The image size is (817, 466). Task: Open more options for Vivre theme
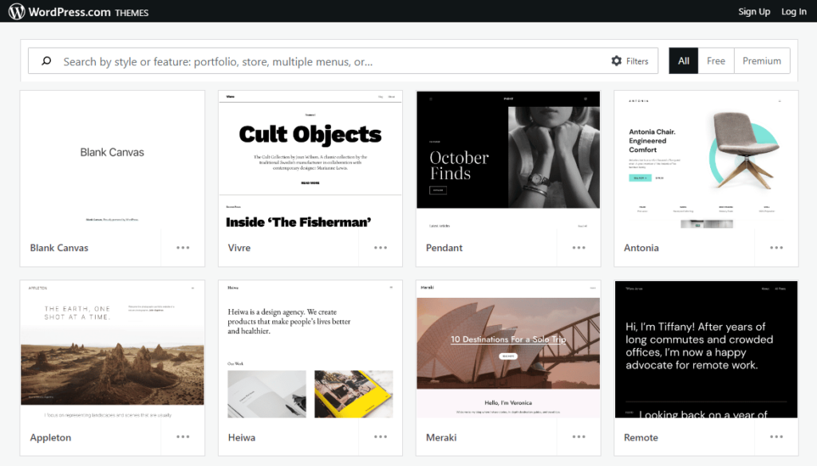coord(381,248)
